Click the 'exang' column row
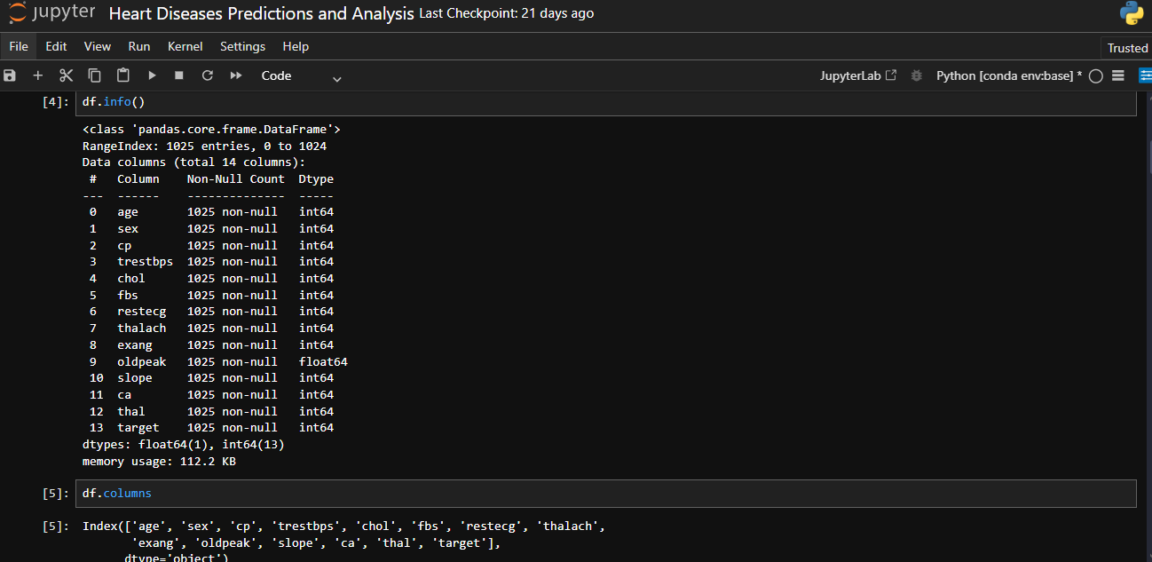 [211, 344]
